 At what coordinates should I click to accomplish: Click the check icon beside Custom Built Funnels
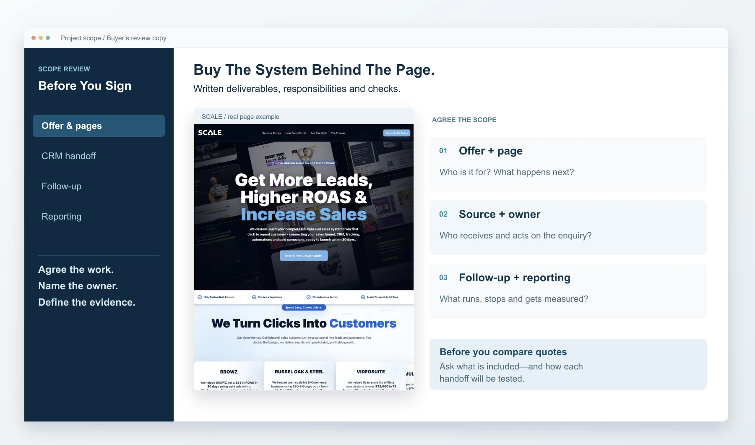point(200,297)
